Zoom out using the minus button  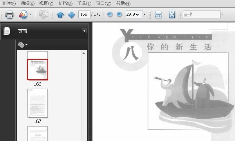tap(110, 14)
